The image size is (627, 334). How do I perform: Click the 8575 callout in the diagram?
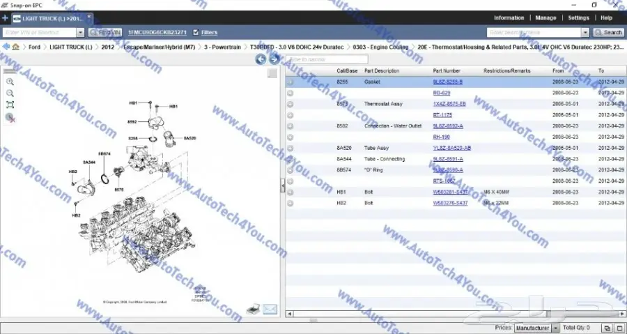[x=118, y=190]
